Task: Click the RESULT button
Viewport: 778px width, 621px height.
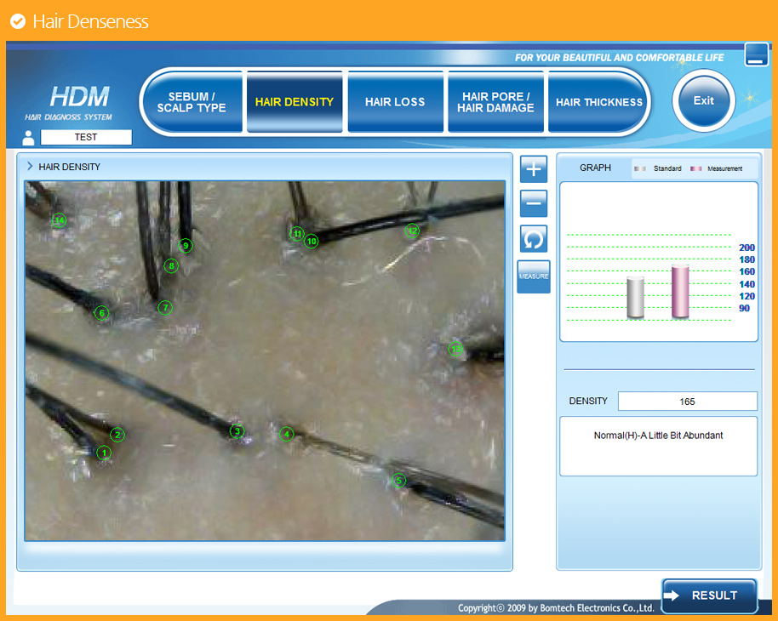Action: (x=709, y=595)
